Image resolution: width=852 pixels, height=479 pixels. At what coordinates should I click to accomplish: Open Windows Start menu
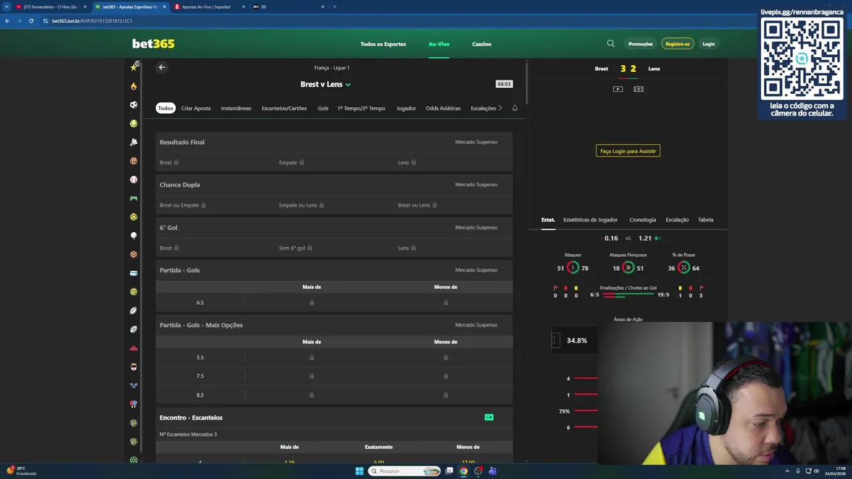coord(359,471)
